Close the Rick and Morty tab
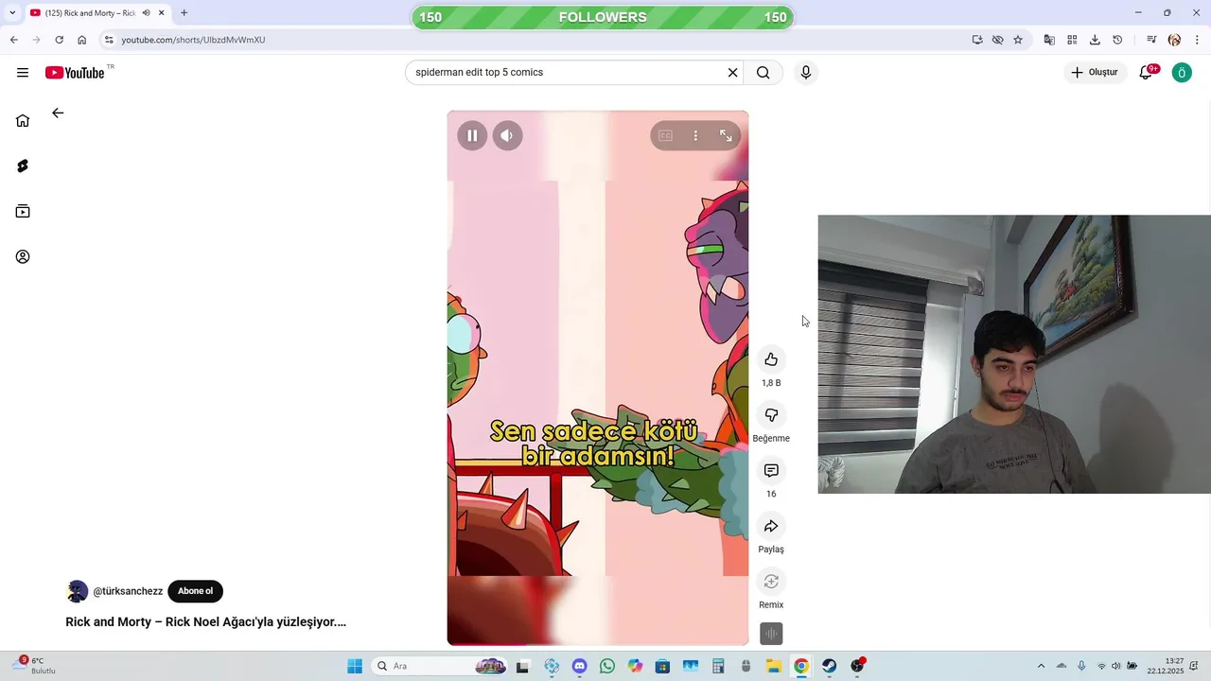1211x681 pixels. 162,13
